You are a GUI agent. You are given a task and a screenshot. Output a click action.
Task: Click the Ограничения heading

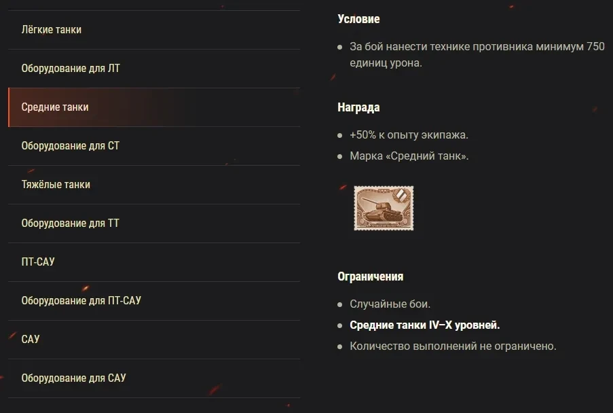click(370, 276)
